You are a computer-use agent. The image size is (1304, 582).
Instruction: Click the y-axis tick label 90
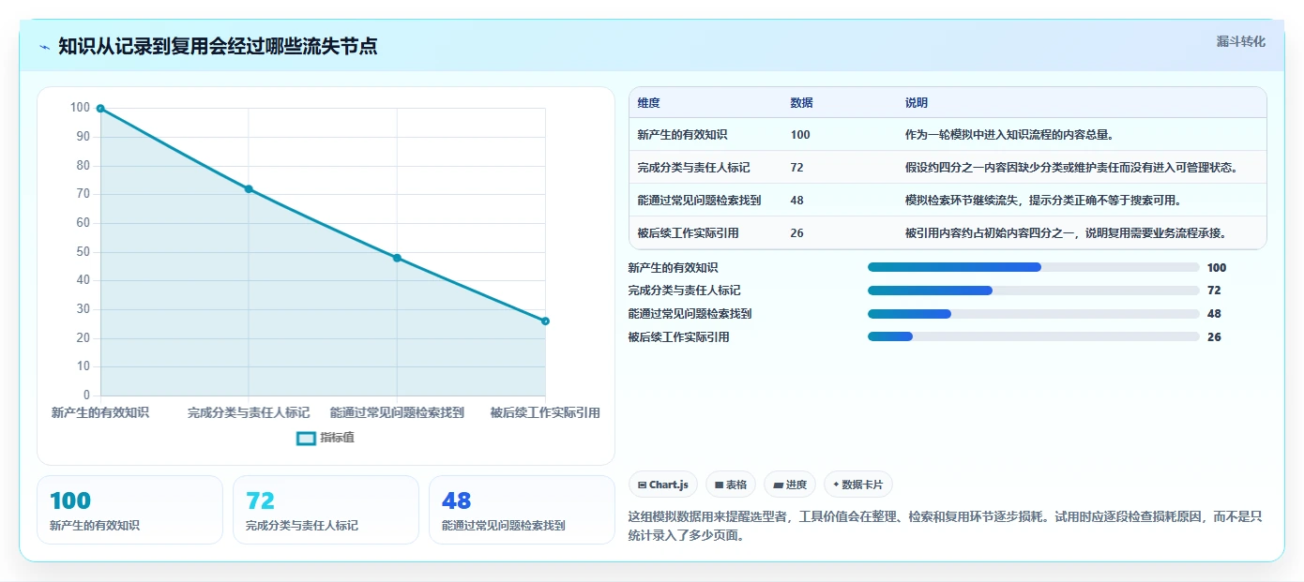click(83, 137)
